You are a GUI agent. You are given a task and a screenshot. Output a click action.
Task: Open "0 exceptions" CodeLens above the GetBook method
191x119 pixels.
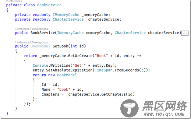tap(40, 42)
